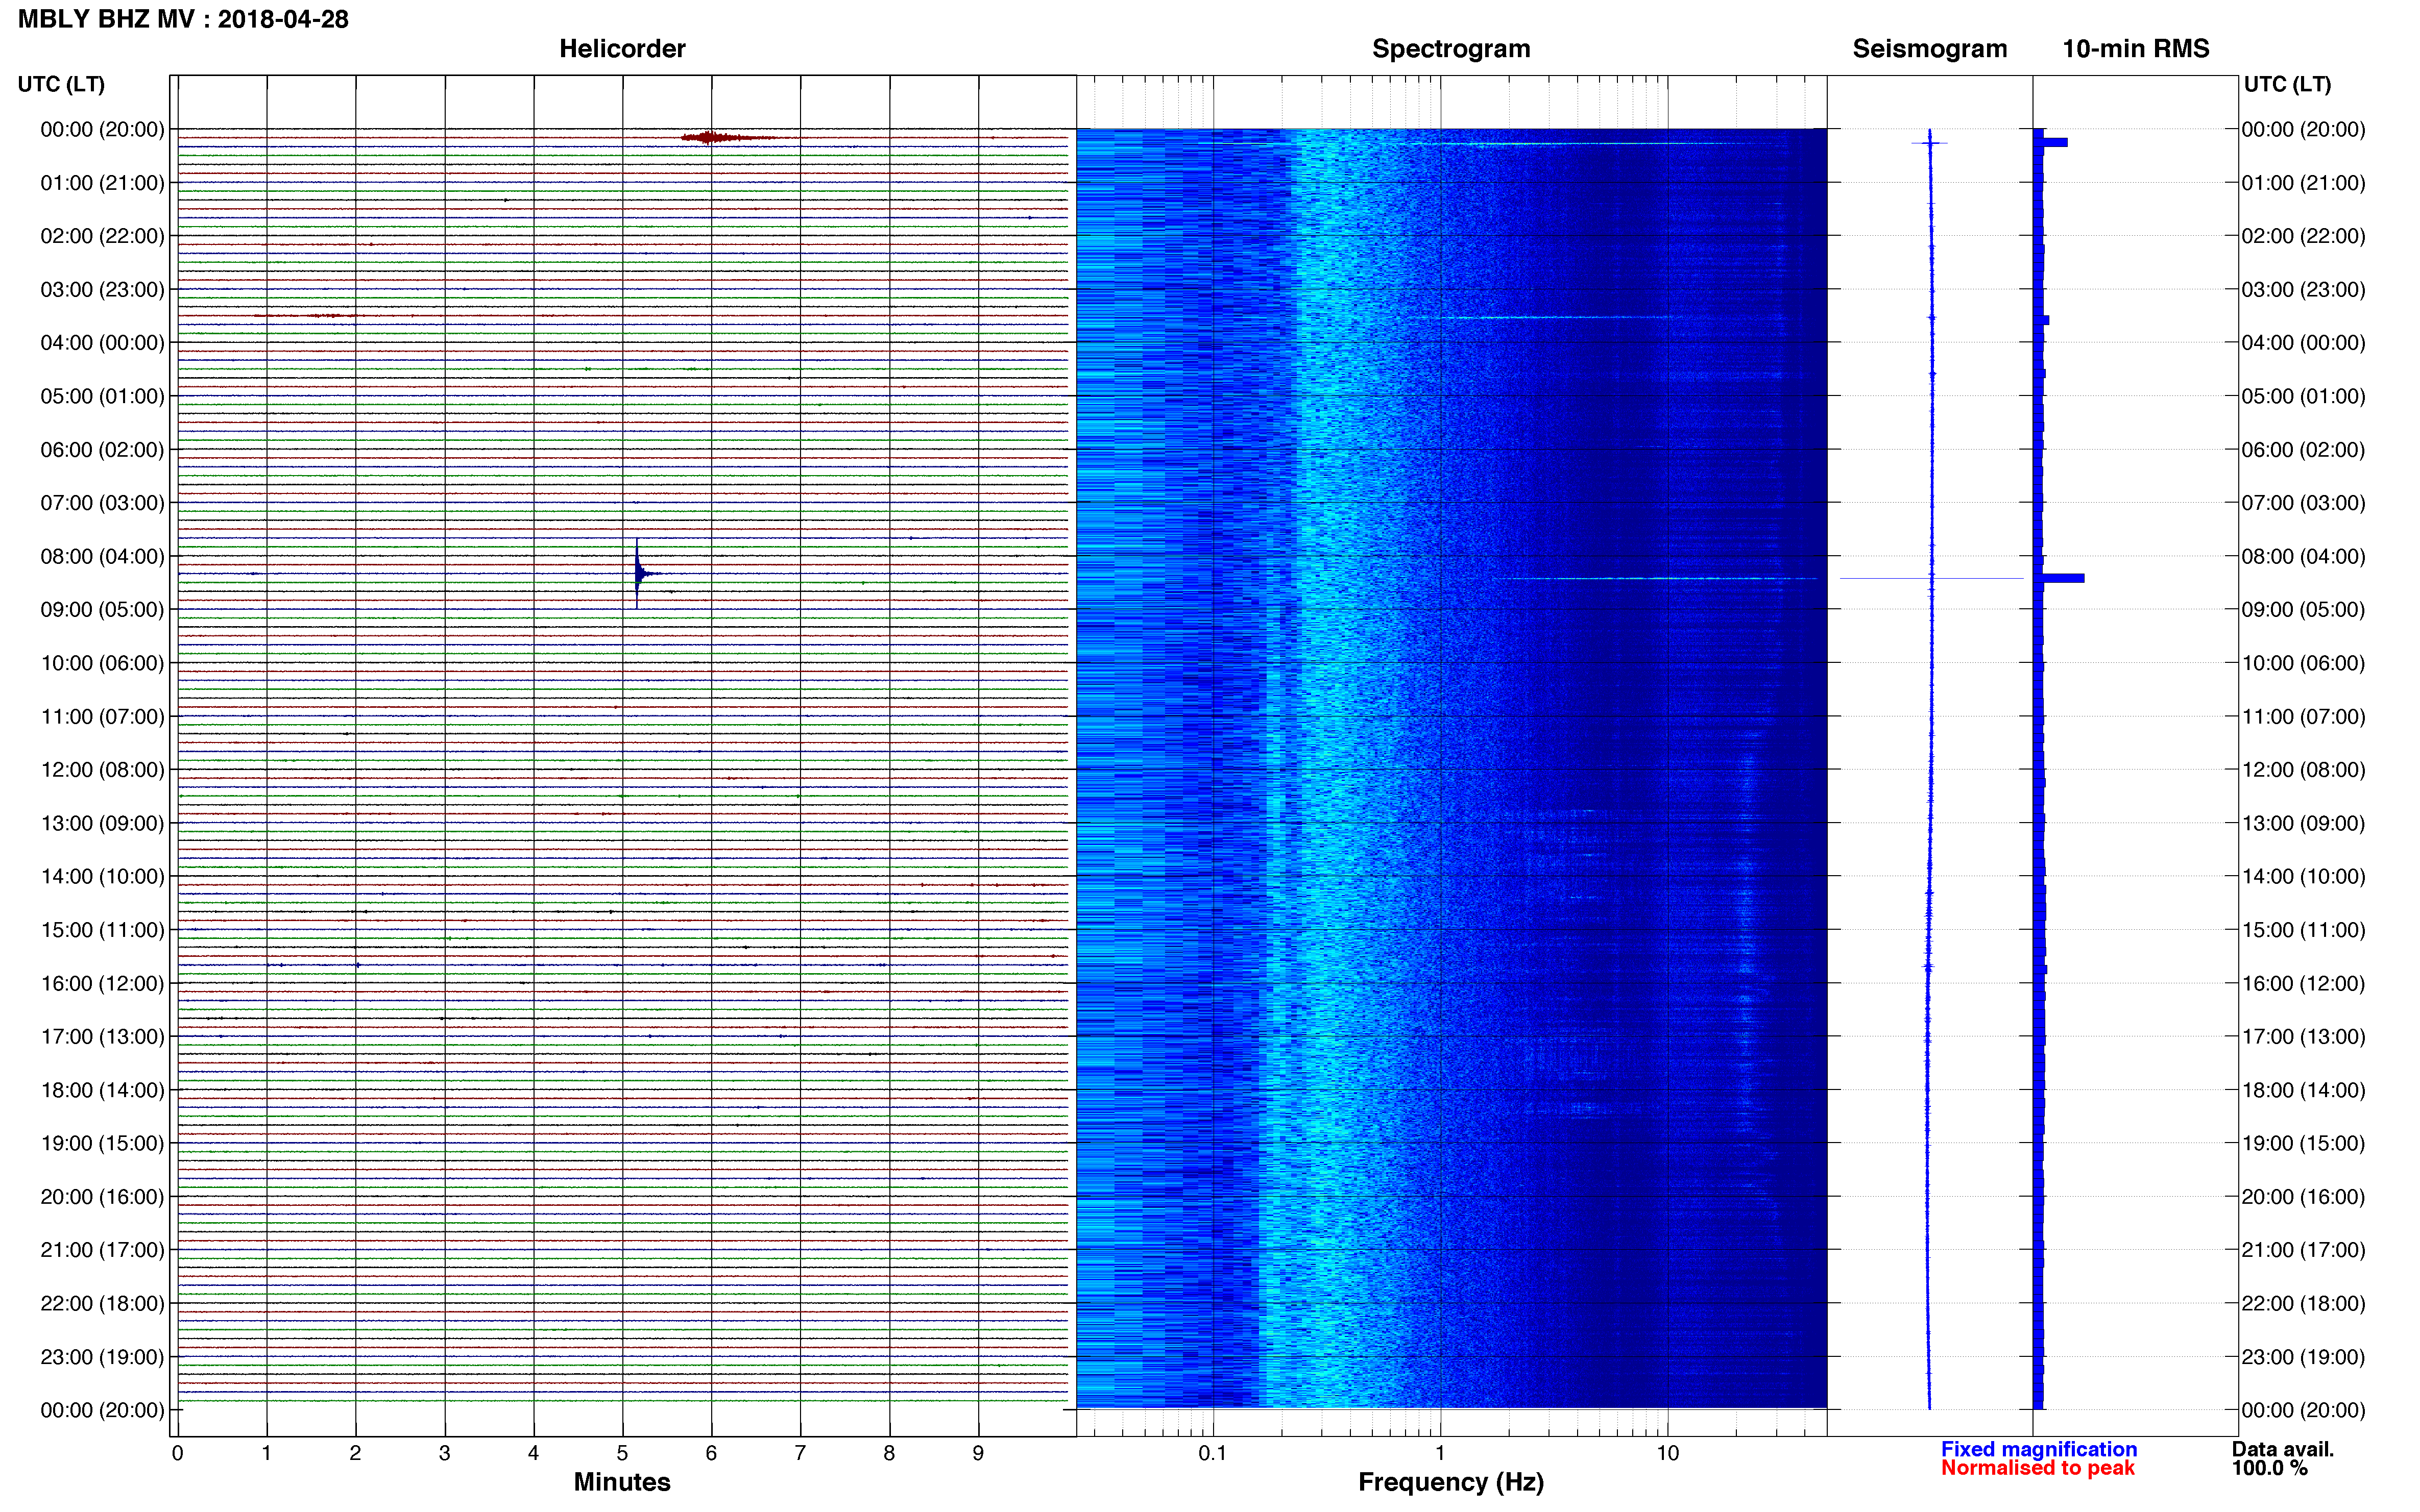Select the 'Seismogram' panel heading

point(1930,49)
